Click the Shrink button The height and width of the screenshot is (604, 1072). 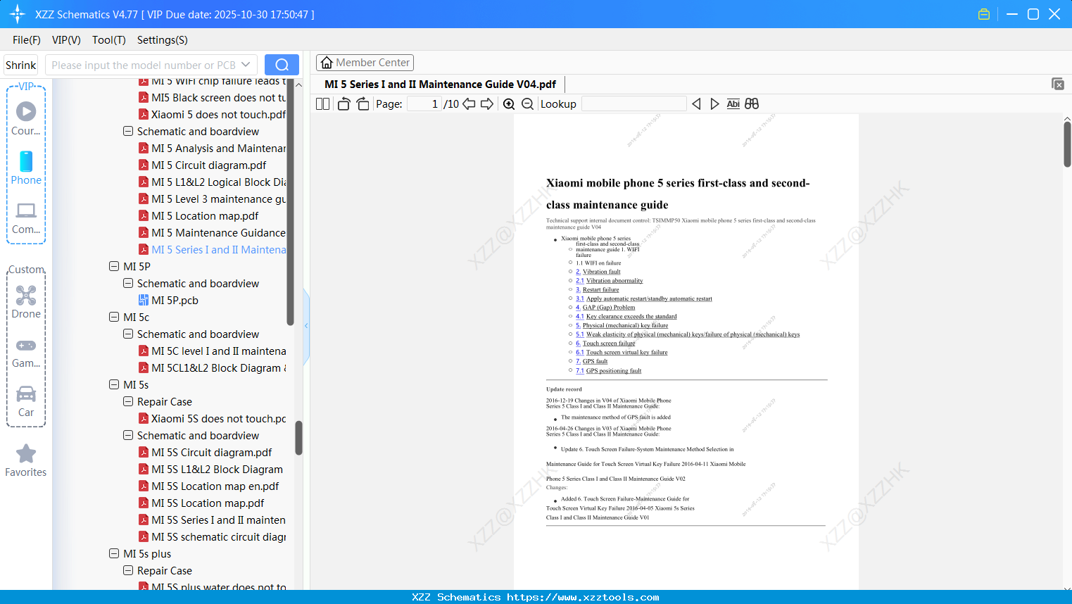click(20, 65)
